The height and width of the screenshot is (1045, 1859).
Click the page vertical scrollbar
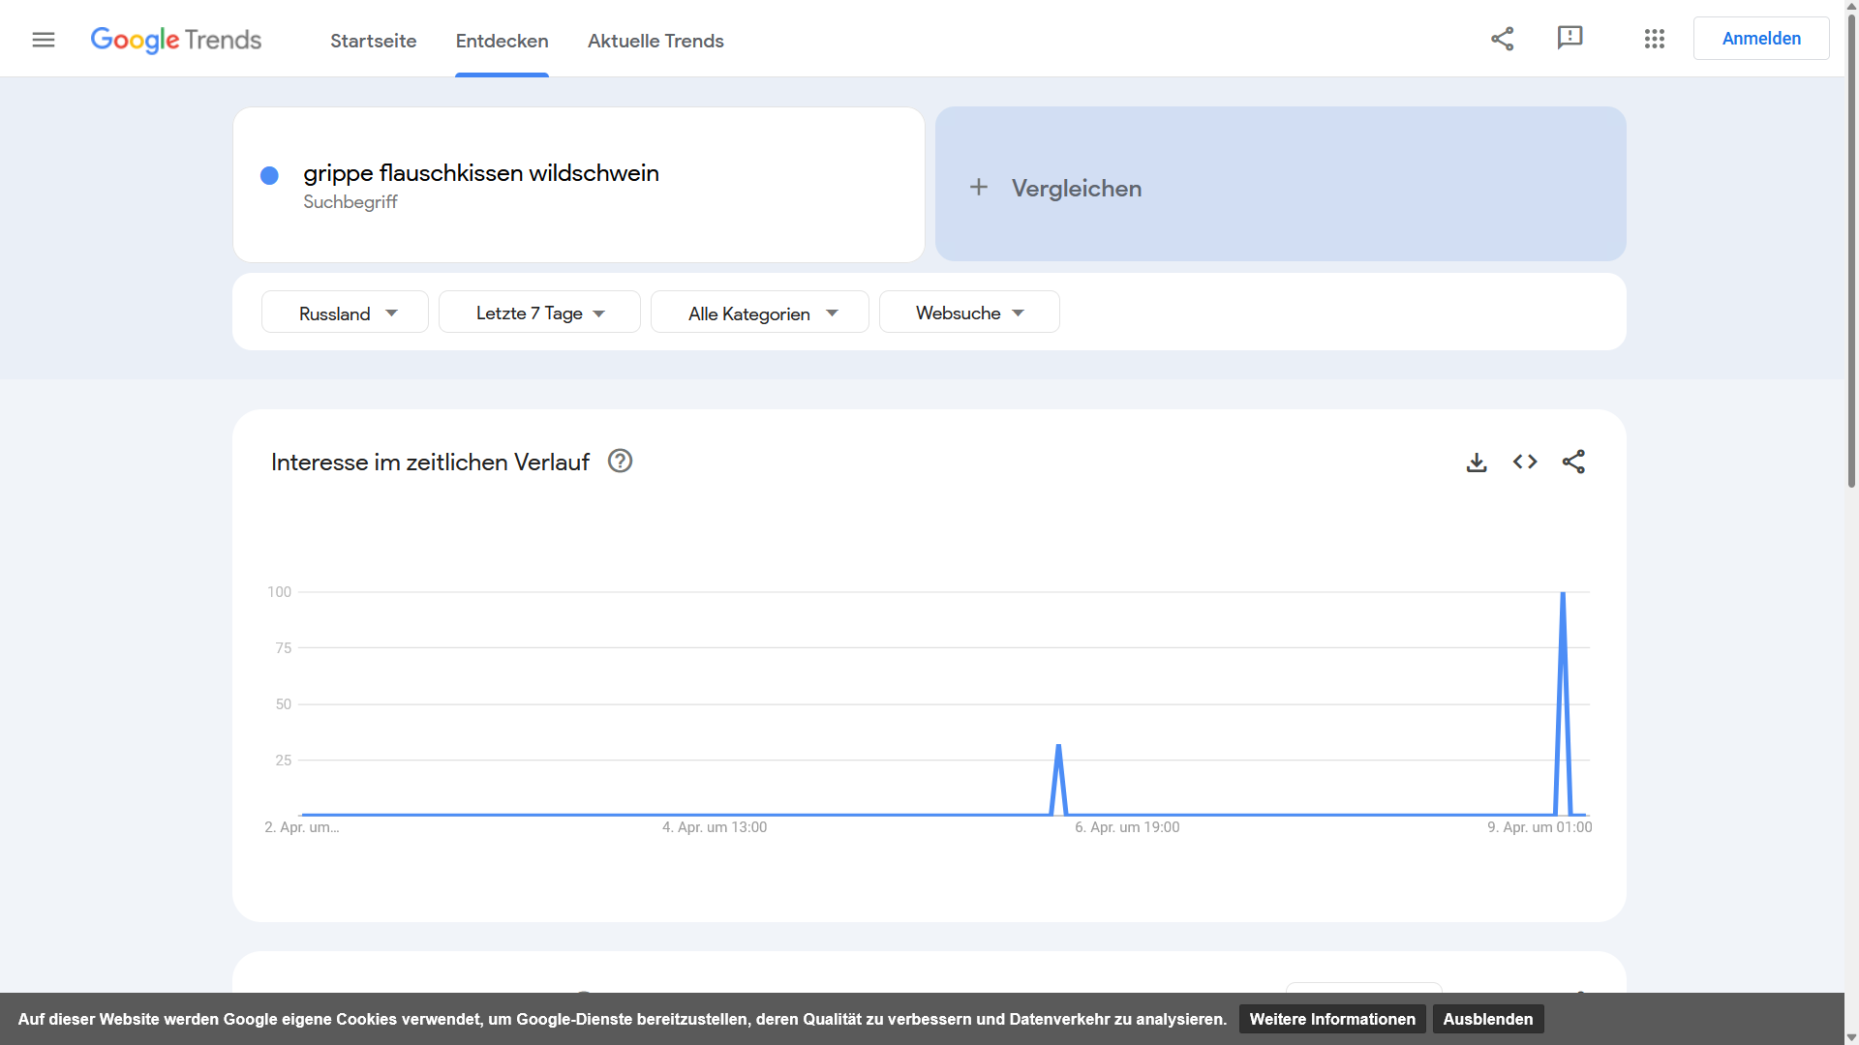click(x=1851, y=252)
